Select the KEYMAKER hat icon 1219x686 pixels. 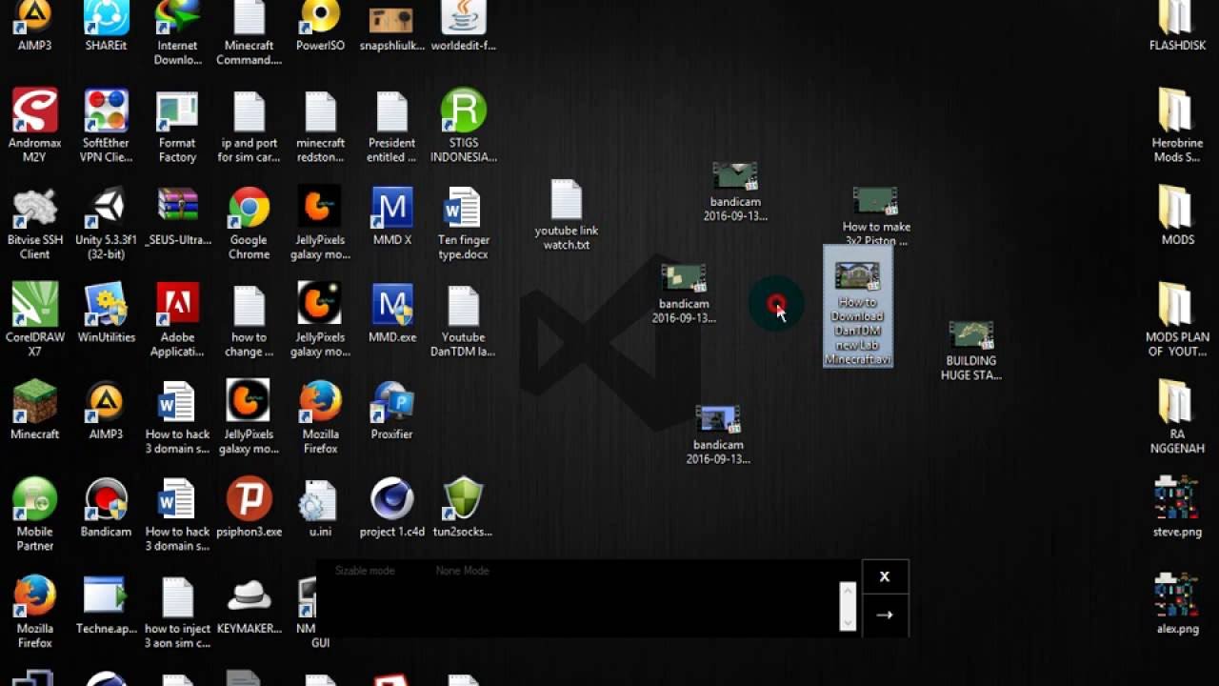coord(249,605)
